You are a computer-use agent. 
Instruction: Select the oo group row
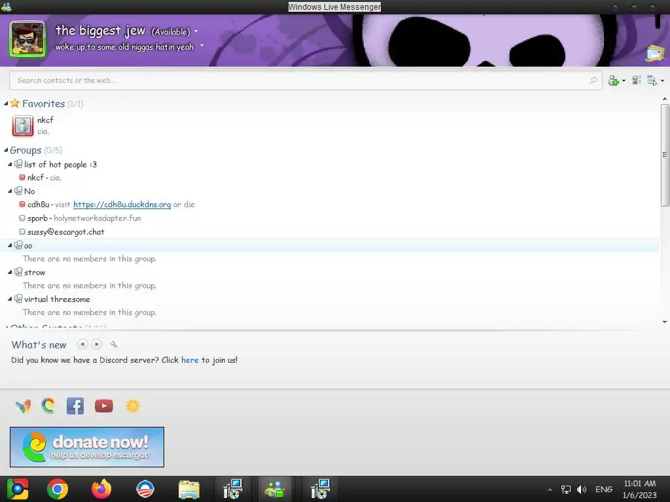point(330,246)
